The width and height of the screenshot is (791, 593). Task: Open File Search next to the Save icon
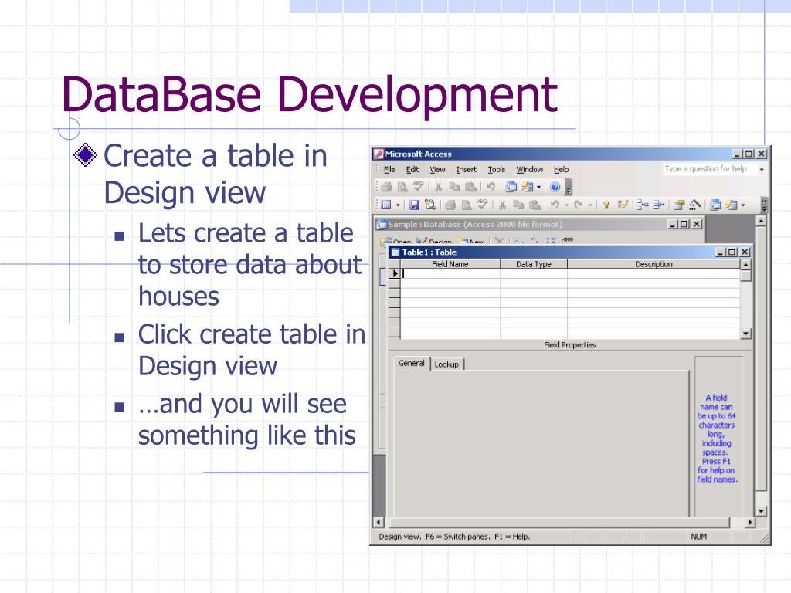coord(429,205)
